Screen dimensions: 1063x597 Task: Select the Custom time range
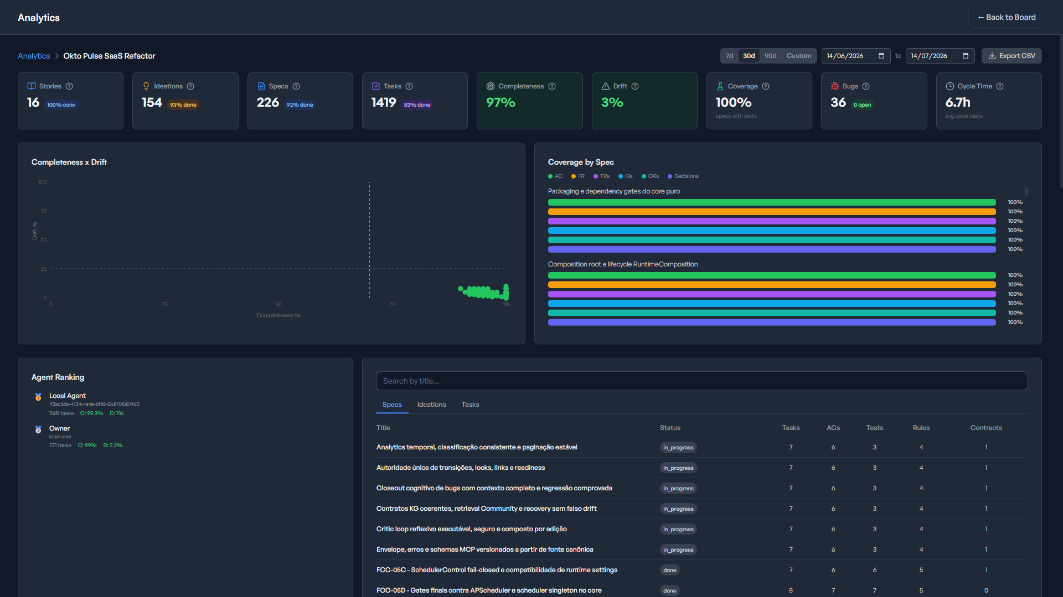coord(799,56)
